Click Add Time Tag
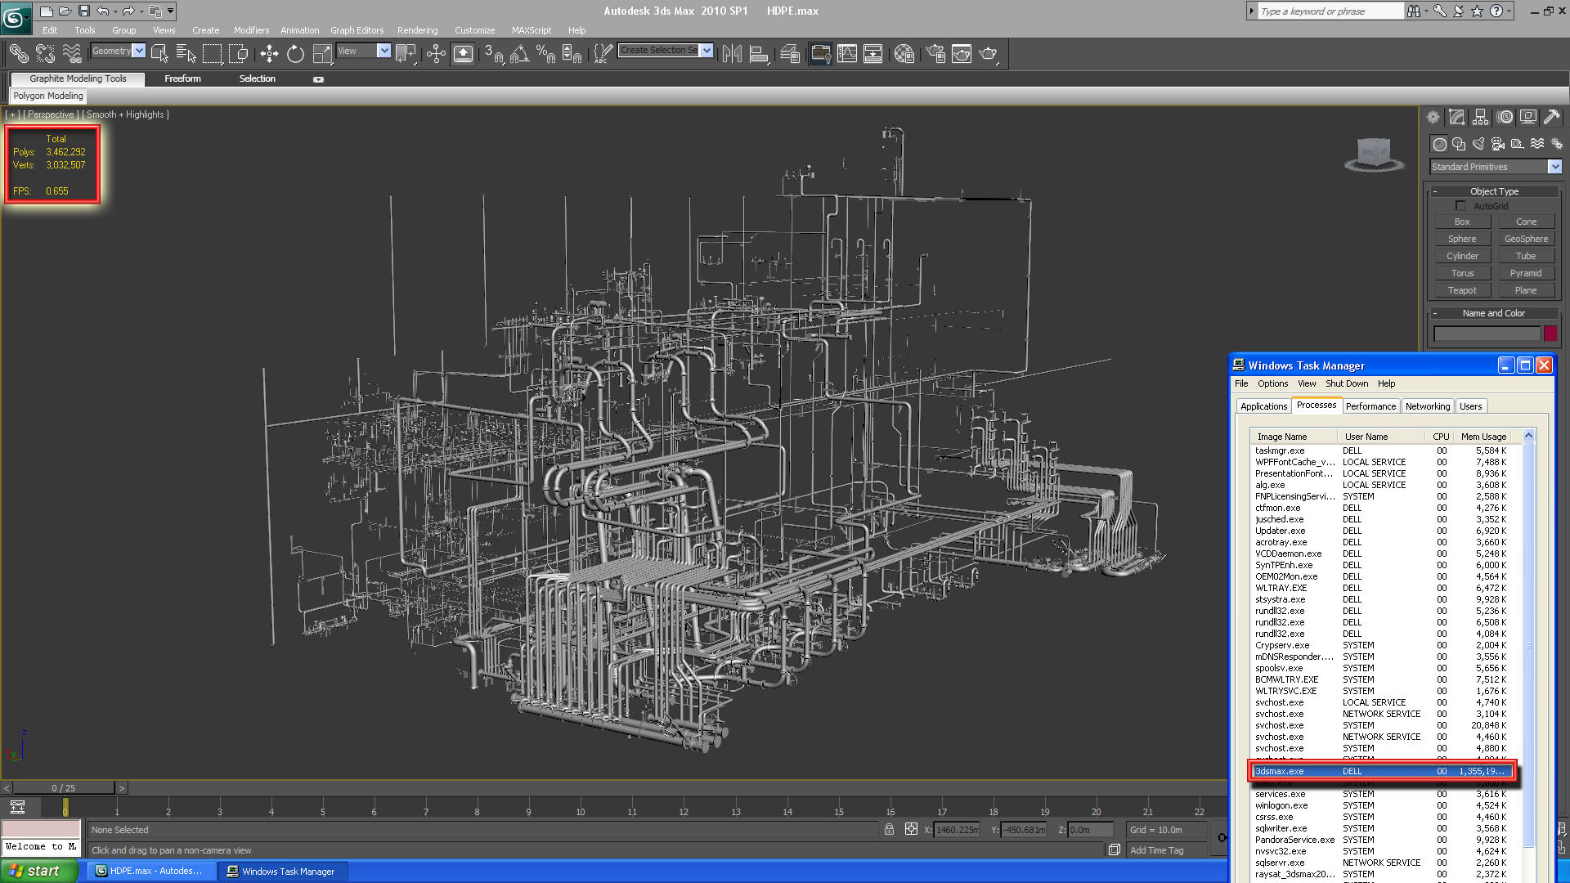The width and height of the screenshot is (1570, 883). pos(1156,850)
